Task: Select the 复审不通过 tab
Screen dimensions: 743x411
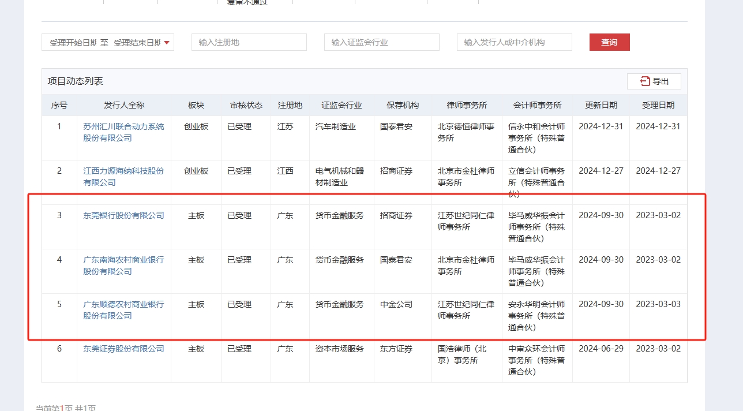Action: click(x=247, y=2)
